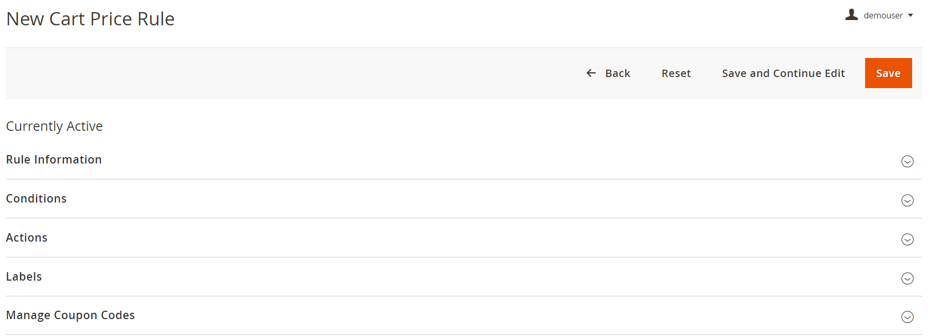The height and width of the screenshot is (336, 929).
Task: Reset the cart price rule form
Action: pos(676,73)
